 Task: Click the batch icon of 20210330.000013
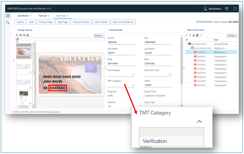pyautogui.click(x=190, y=44)
